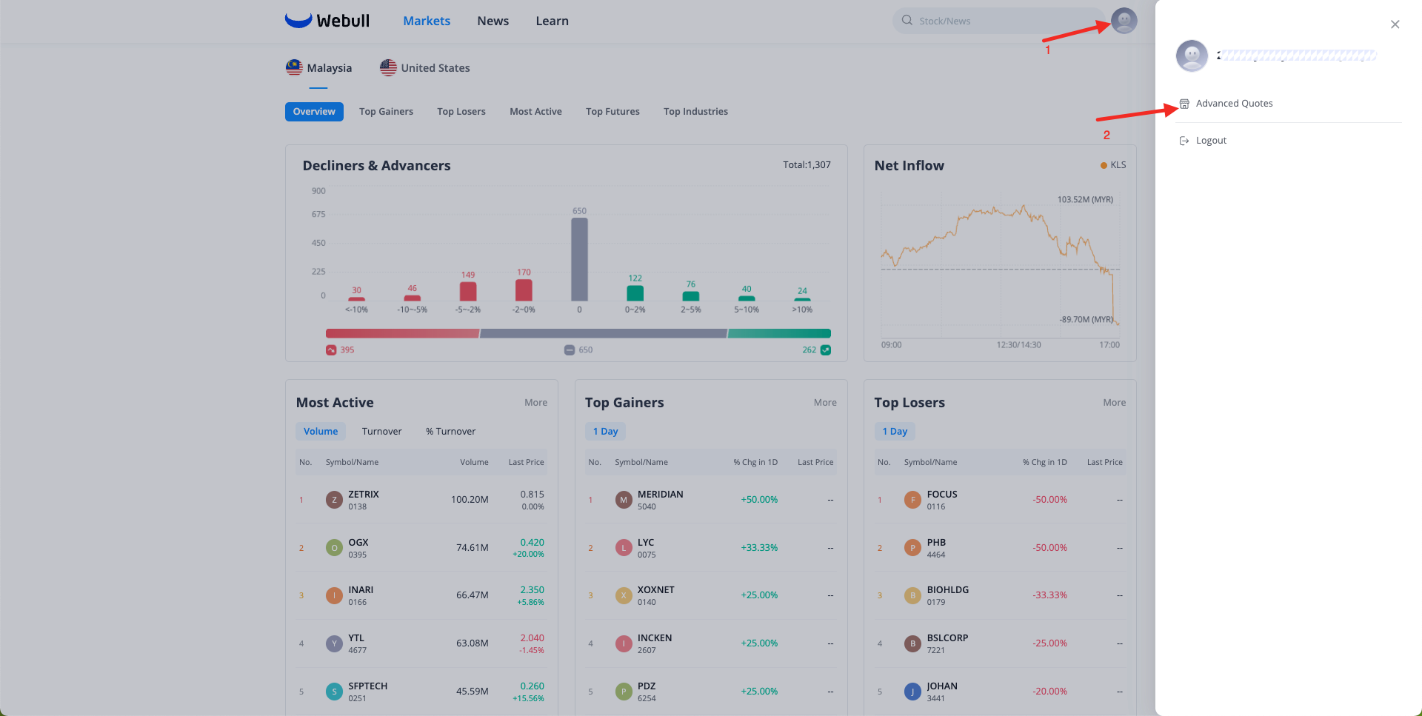1422x716 pixels.
Task: Click the red 170 chart bar
Action: click(524, 290)
